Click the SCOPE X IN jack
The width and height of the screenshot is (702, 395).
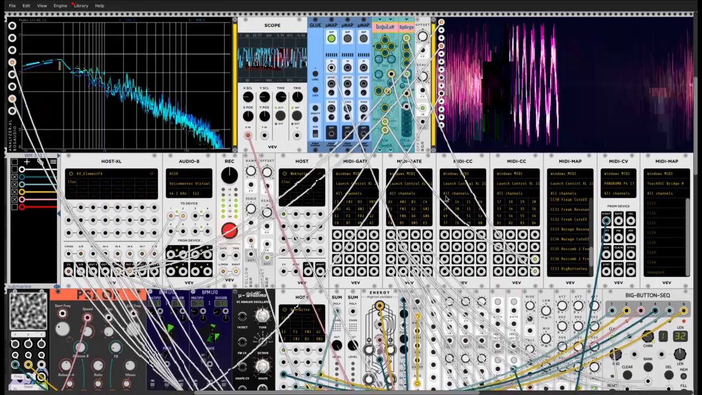248,135
